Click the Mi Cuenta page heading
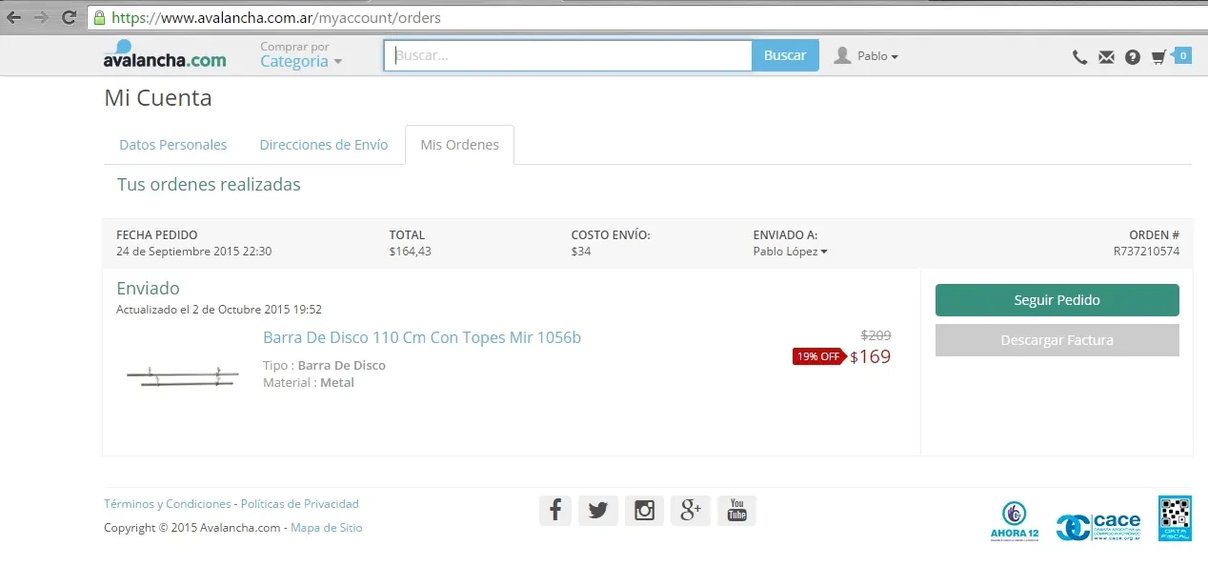The height and width of the screenshot is (566, 1208). click(x=158, y=98)
